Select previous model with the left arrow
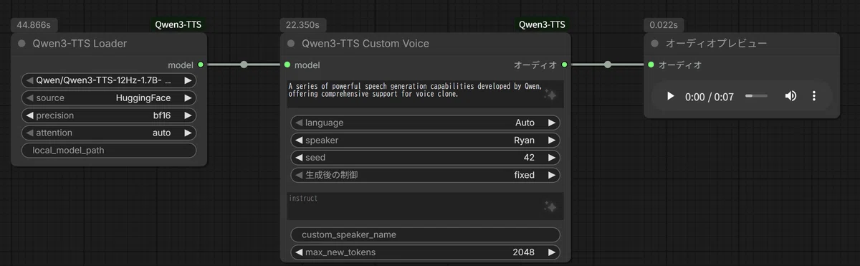860x266 pixels. [x=30, y=80]
